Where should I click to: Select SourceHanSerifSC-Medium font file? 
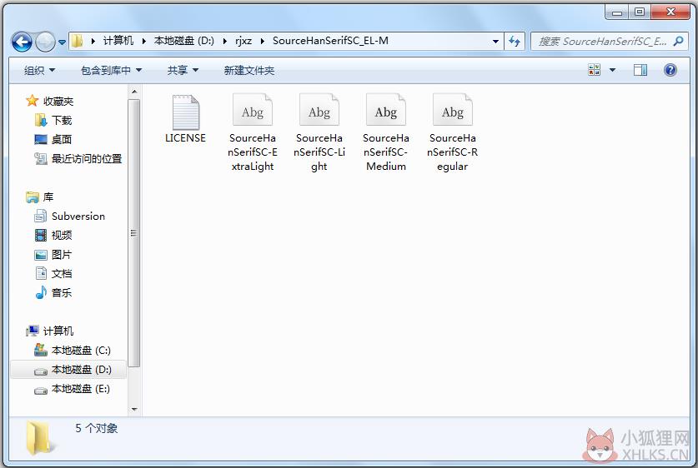pos(386,132)
